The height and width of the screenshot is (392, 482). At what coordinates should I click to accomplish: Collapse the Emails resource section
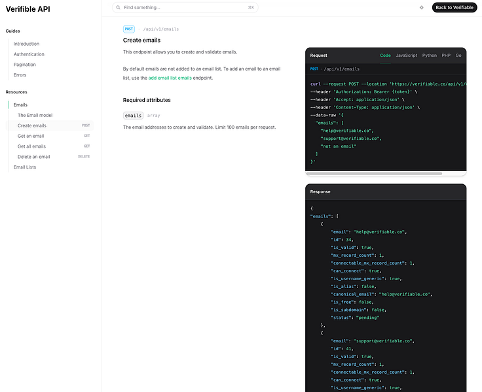(x=21, y=105)
